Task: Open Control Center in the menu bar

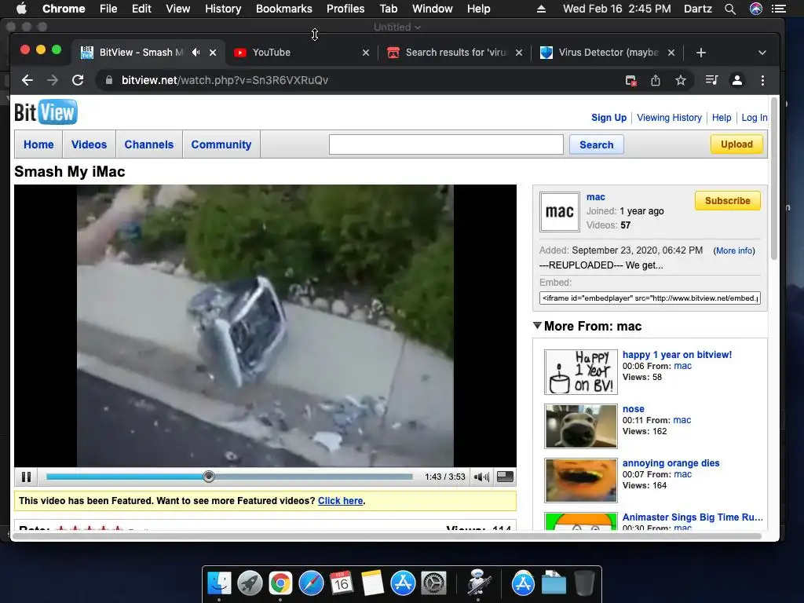Action: pyautogui.click(x=779, y=9)
